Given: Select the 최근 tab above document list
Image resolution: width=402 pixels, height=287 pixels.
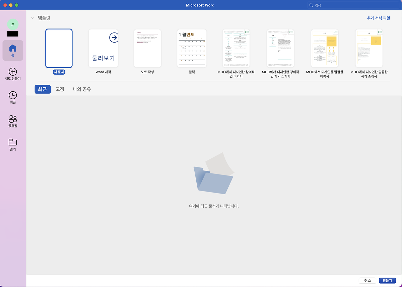Looking at the screenshot, I should point(43,89).
